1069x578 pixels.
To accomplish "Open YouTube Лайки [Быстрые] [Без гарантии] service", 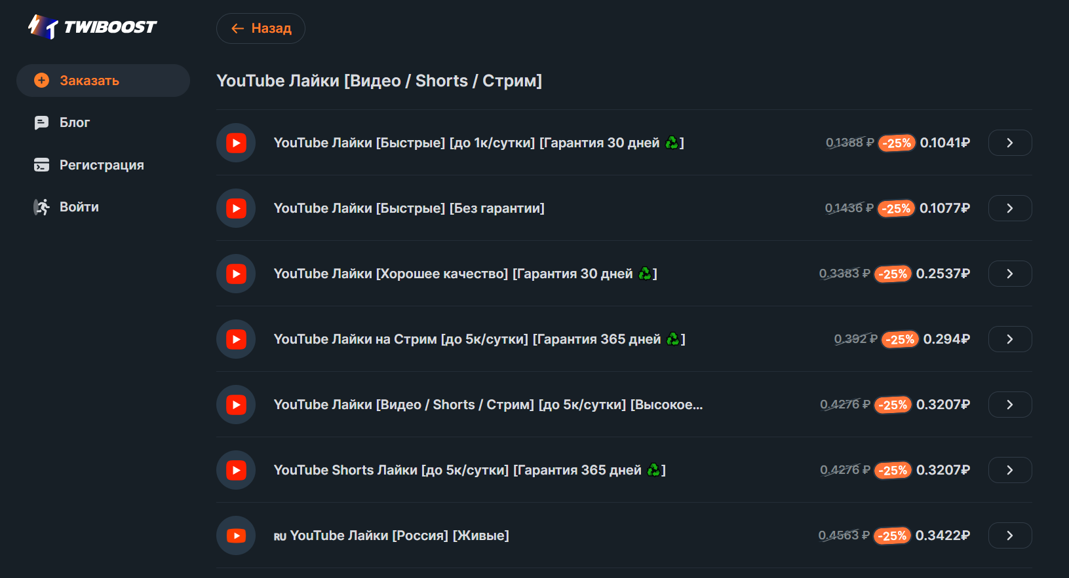I will [409, 208].
